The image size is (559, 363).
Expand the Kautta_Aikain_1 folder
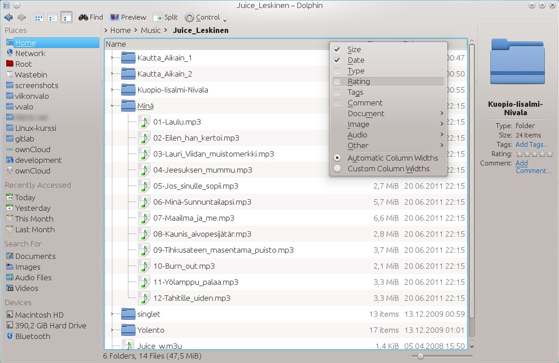coord(112,58)
